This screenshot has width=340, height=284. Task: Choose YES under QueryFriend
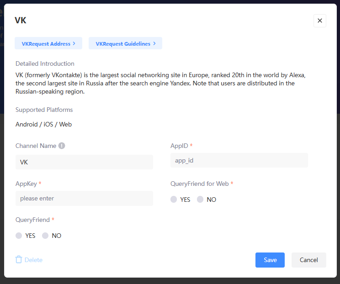click(x=19, y=236)
